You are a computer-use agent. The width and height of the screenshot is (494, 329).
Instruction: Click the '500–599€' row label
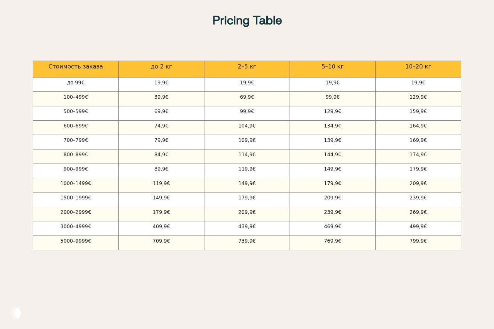point(76,111)
